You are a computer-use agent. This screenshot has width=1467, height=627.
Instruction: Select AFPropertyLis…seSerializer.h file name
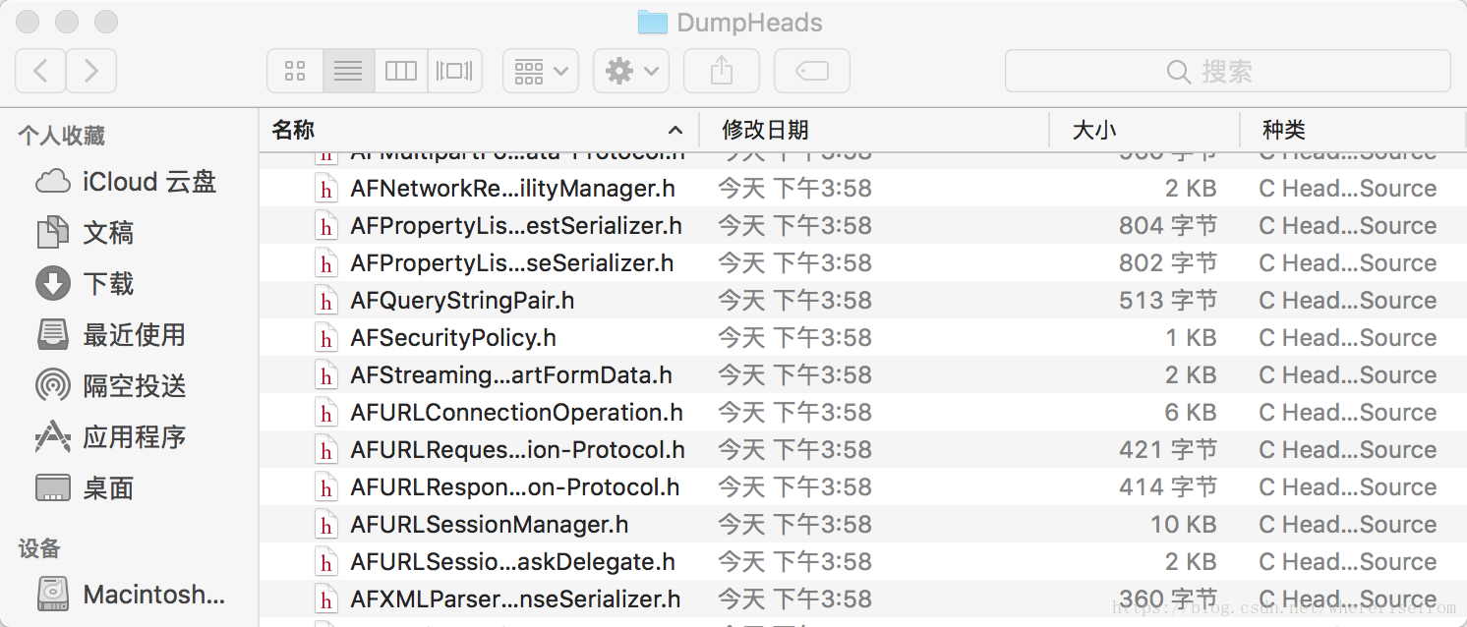click(x=511, y=263)
